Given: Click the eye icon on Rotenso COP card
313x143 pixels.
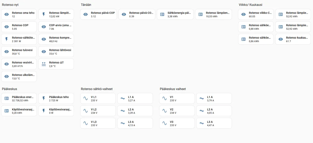Looking at the screenshot, I should point(7,27).
